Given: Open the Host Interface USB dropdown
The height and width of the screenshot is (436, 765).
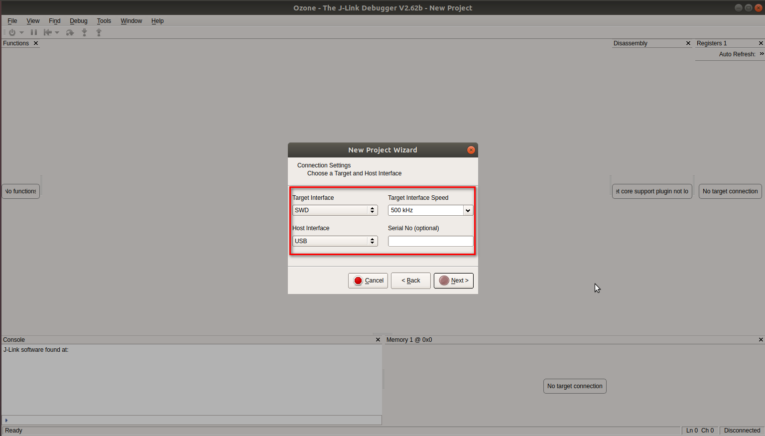Looking at the screenshot, I should click(335, 241).
